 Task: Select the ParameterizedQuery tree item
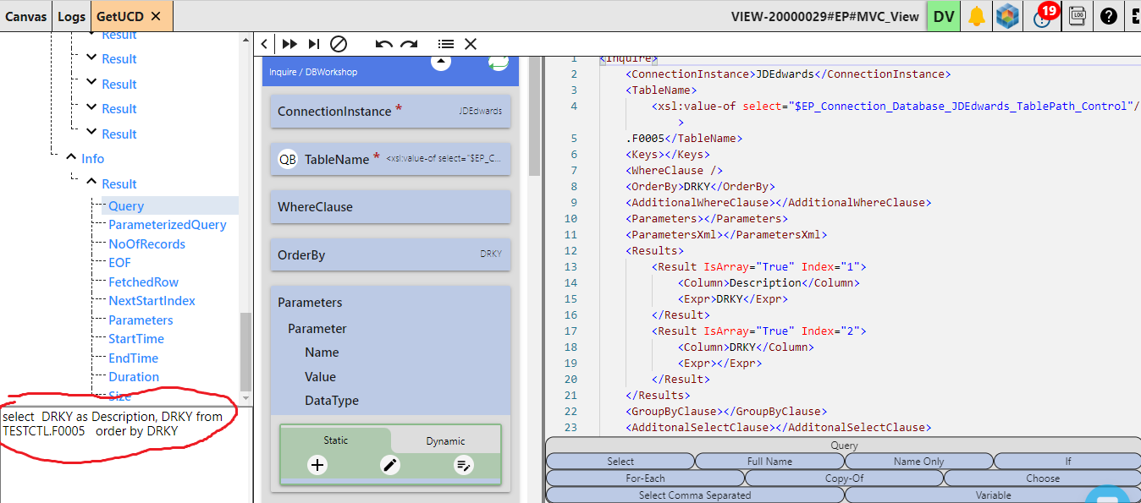tap(168, 225)
